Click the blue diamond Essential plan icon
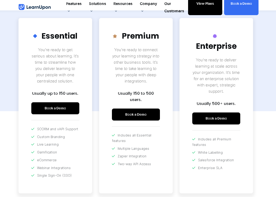Viewport: 276px width, 197px height. tap(35, 36)
